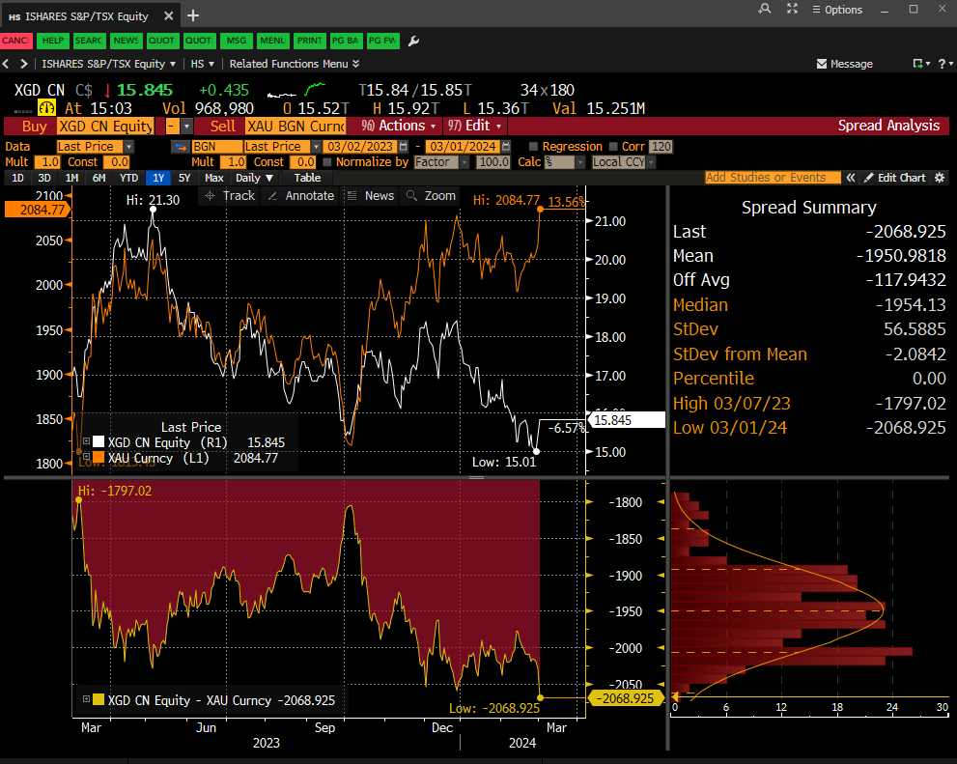Open new tab with plus icon
This screenshot has height=764, width=957.
point(193,15)
